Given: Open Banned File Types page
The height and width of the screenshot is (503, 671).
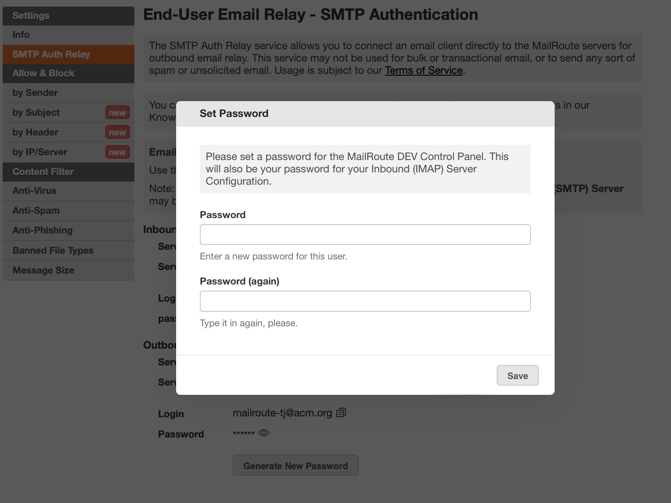Looking at the screenshot, I should coord(53,251).
